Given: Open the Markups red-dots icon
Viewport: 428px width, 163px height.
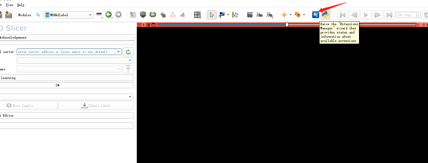Looking at the screenshot, I should [173, 15].
